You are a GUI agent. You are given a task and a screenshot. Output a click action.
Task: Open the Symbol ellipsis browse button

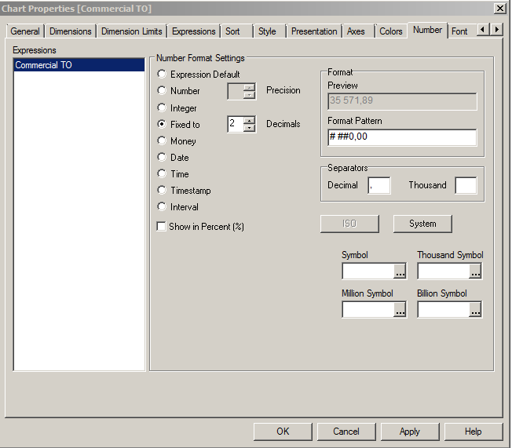point(400,271)
